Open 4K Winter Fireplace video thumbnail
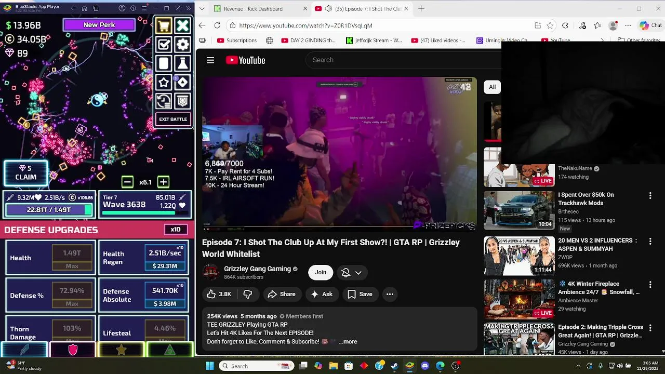The image size is (665, 374). pyautogui.click(x=519, y=299)
